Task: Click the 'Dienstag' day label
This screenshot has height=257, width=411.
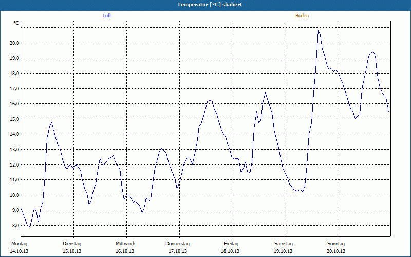Action: click(x=72, y=244)
